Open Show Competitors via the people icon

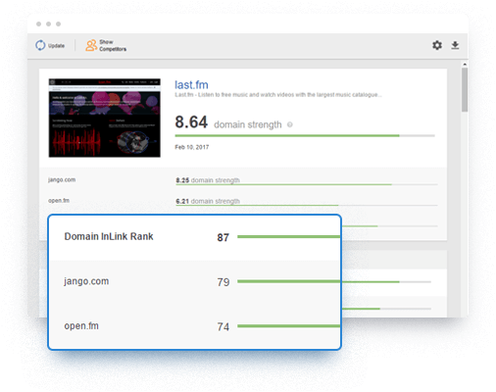(x=91, y=45)
